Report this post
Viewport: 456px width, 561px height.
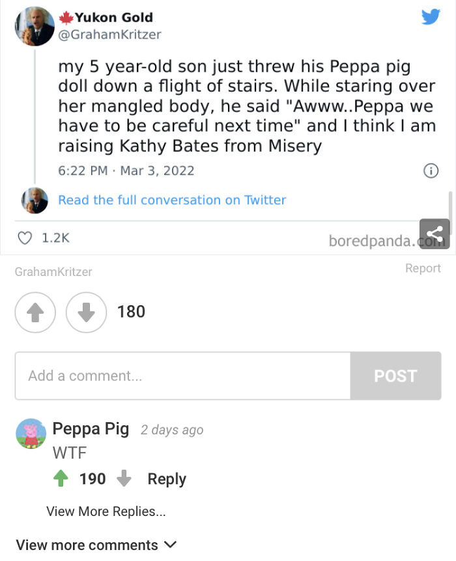coord(423,268)
